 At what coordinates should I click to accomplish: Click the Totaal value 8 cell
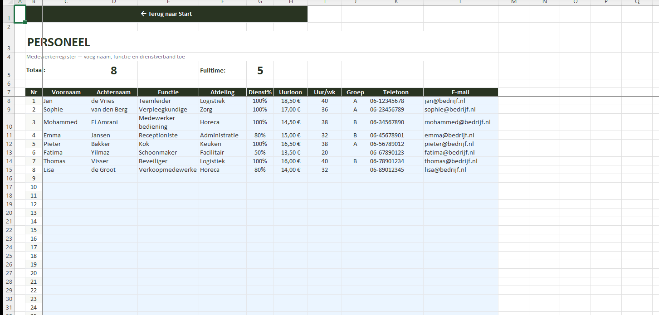[x=114, y=70]
